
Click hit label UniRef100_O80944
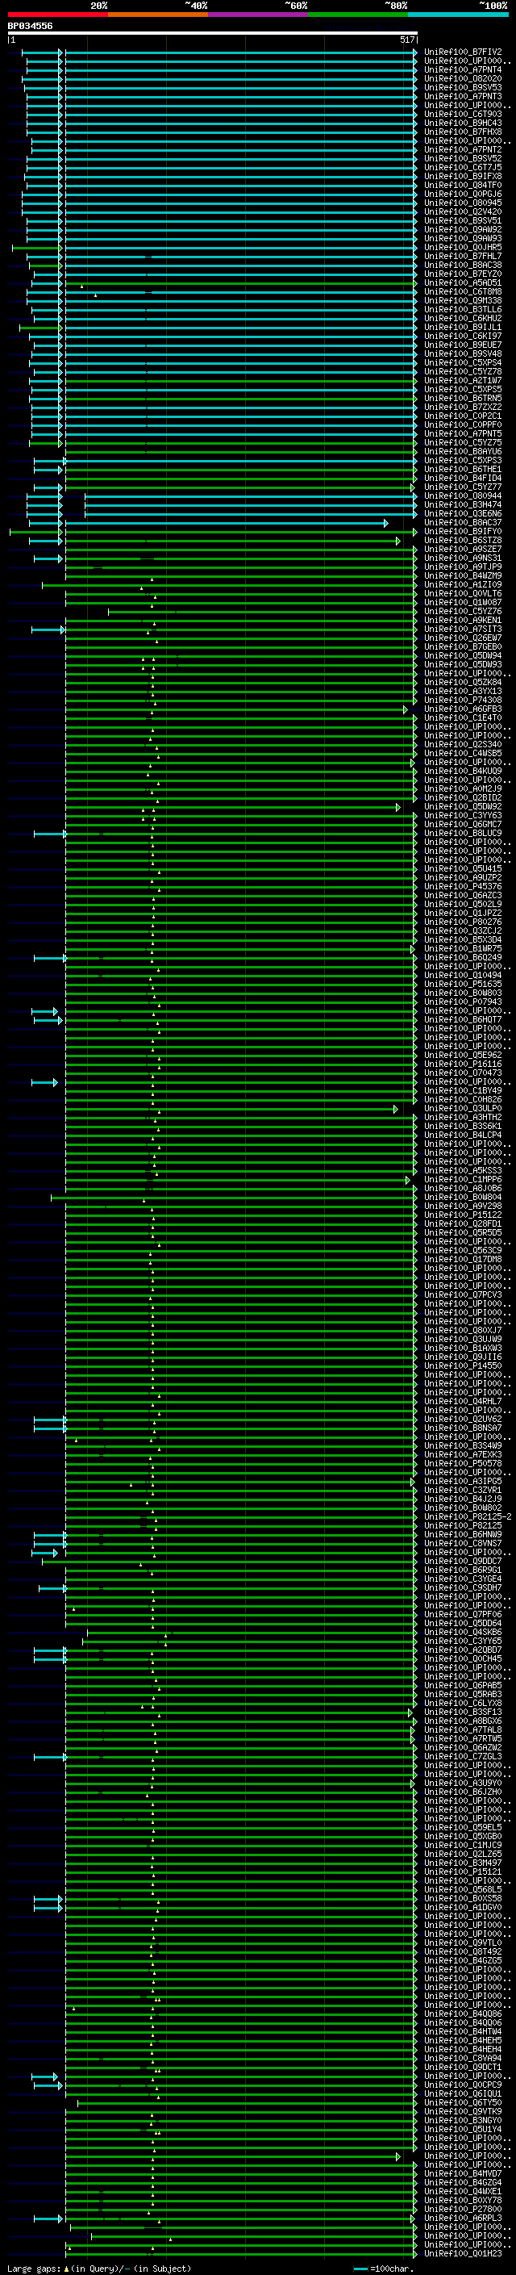point(463,496)
